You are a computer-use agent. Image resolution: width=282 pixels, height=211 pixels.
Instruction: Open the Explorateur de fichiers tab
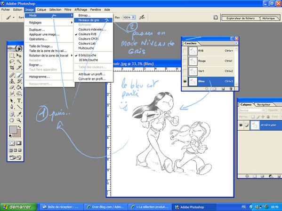pyautogui.click(x=241, y=18)
